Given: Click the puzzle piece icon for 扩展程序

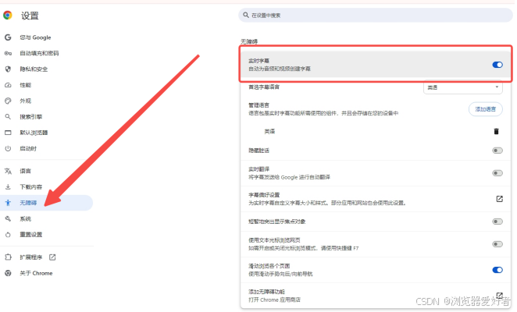Looking at the screenshot, I should point(8,257).
